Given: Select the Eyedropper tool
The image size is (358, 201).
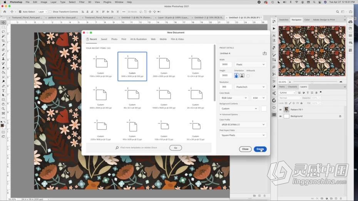Looking at the screenshot, I should pyautogui.click(x=3, y=45).
